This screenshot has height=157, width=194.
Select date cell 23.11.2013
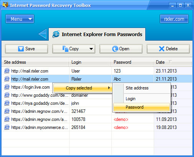tap(166, 71)
